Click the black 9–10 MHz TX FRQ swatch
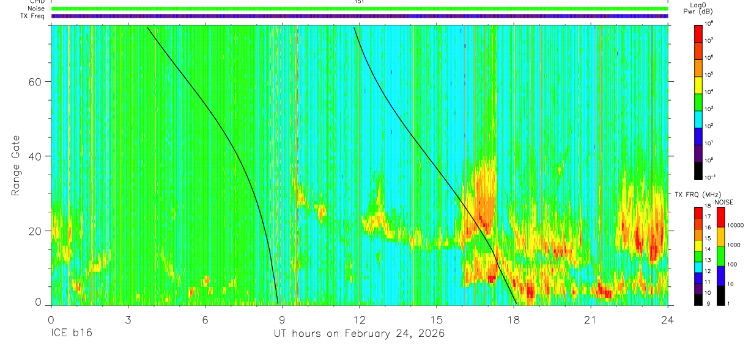 698,299
